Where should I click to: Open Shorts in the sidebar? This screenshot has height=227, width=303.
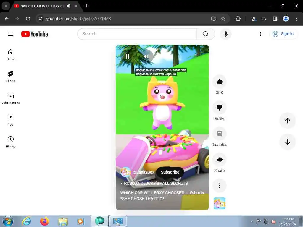[x=11, y=77]
